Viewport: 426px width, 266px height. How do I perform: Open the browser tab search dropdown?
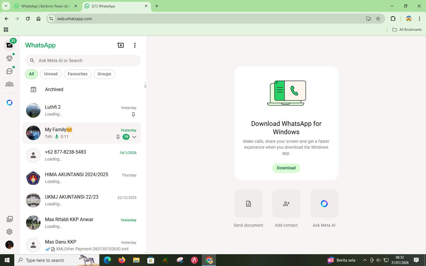pyautogui.click(x=6, y=6)
